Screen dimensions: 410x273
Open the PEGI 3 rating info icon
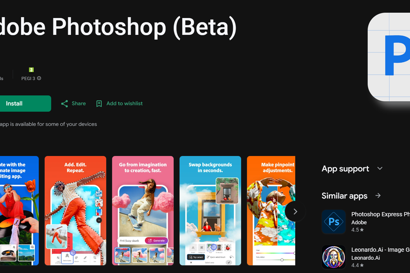[x=39, y=78]
